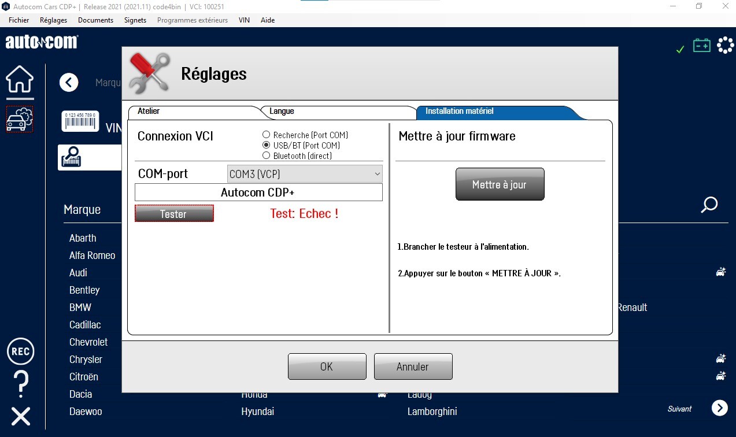The width and height of the screenshot is (736, 437).
Task: Click the battery voltage status icon
Action: (x=702, y=46)
